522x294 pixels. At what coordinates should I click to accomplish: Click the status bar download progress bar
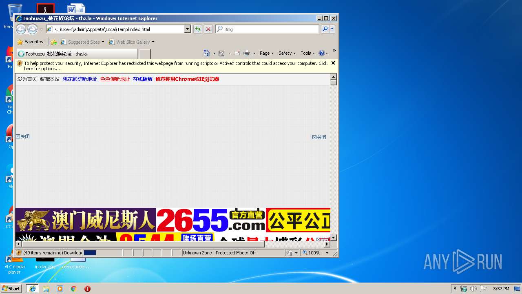[x=102, y=253]
